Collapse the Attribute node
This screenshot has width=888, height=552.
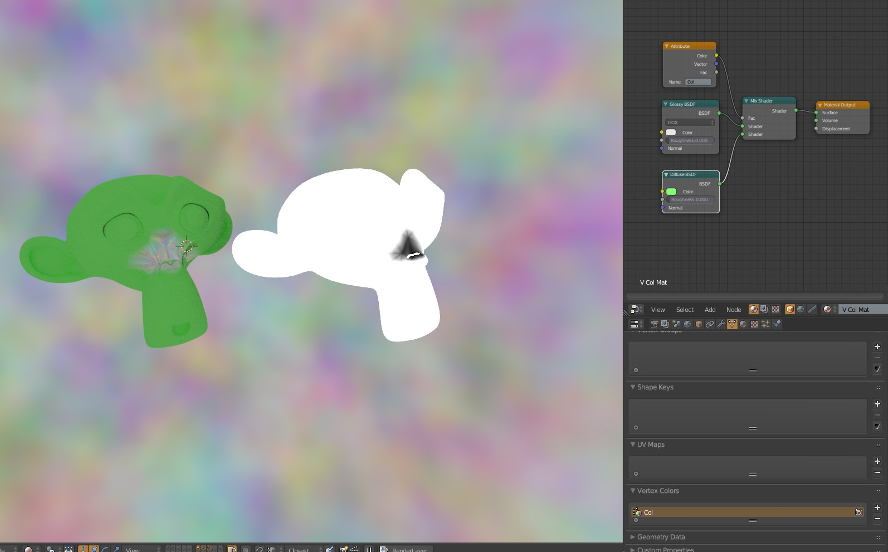(666, 46)
